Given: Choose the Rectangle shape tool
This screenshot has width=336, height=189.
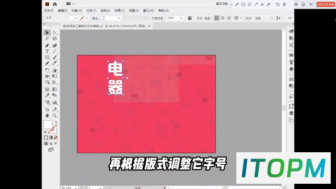Looking at the screenshot, I should click(x=47, y=57).
